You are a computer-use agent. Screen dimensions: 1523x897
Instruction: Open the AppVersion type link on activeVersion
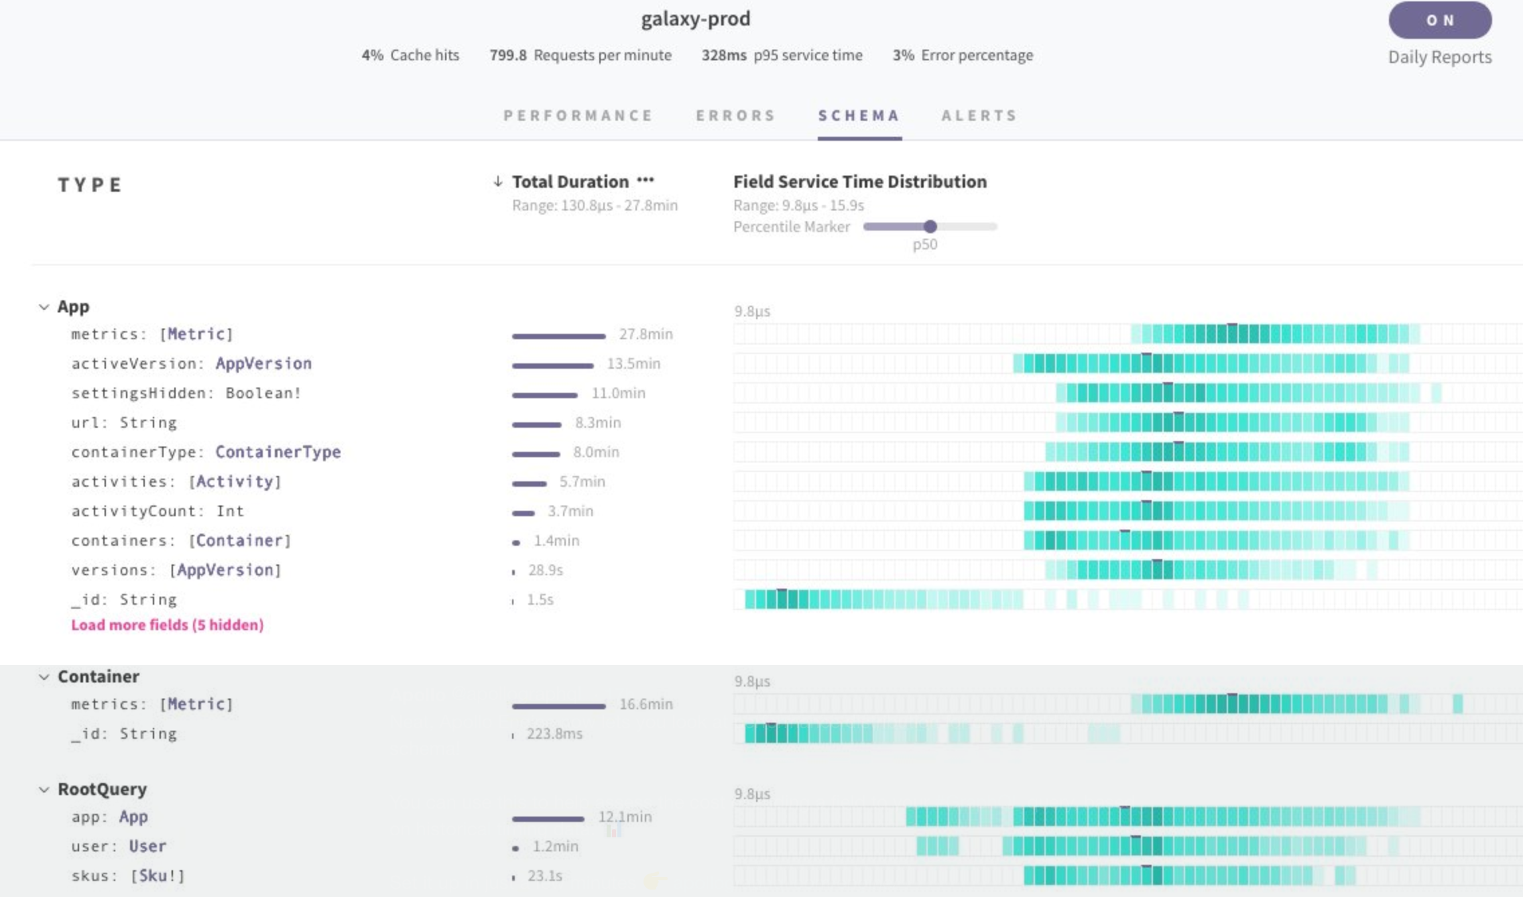pyautogui.click(x=263, y=363)
